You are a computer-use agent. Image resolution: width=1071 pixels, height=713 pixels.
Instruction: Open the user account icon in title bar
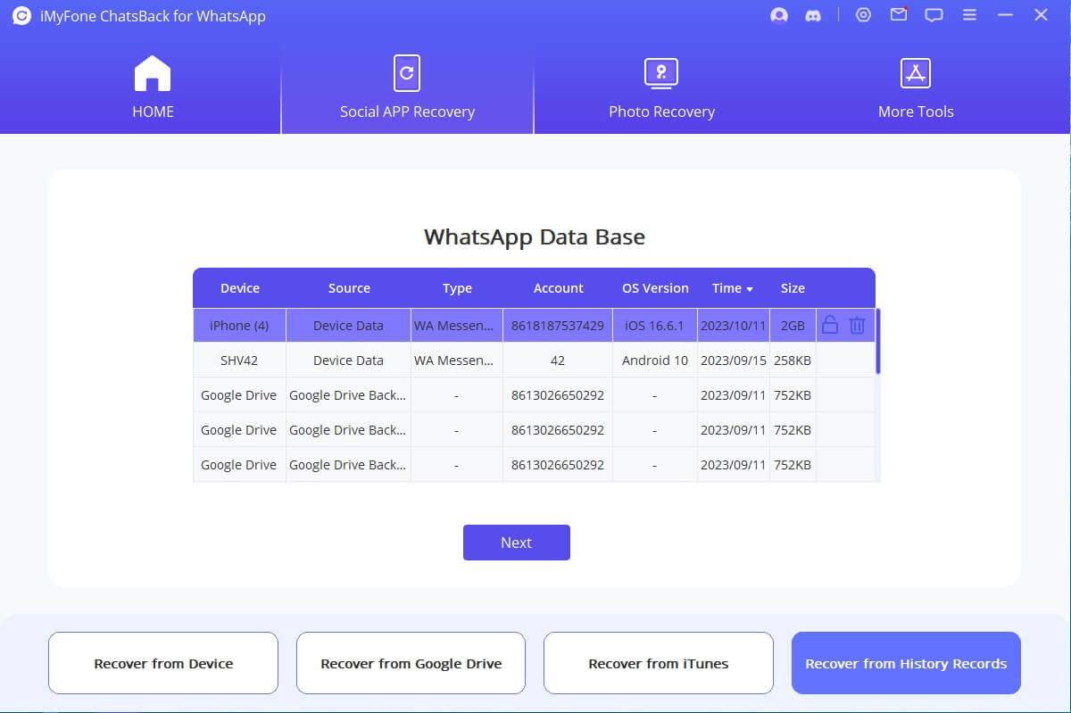pos(778,15)
